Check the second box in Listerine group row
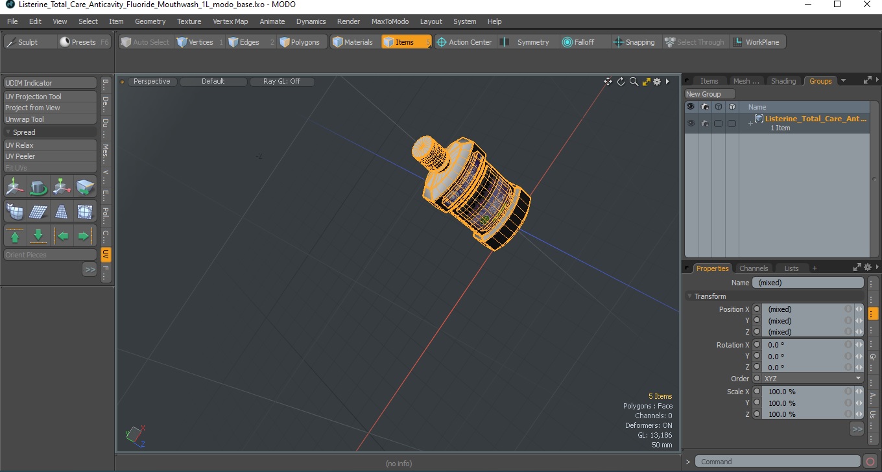The image size is (882, 472). [x=732, y=123]
